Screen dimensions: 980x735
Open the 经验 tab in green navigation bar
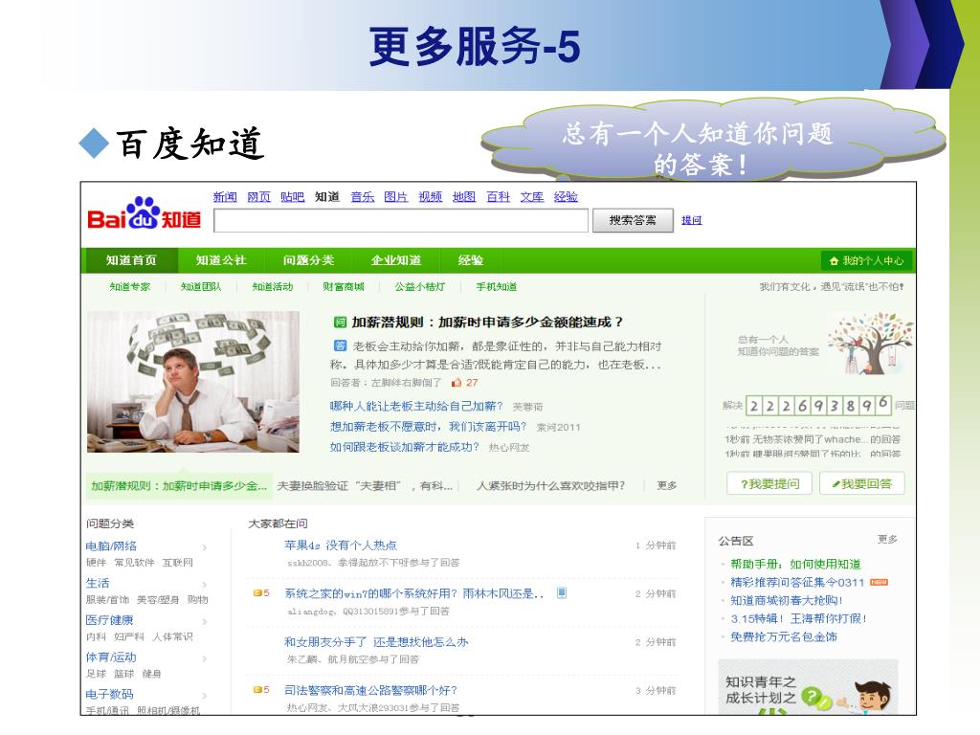(x=471, y=260)
